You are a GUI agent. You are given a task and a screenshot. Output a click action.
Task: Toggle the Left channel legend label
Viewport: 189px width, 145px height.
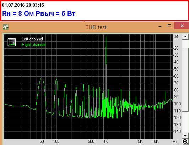point(32,39)
